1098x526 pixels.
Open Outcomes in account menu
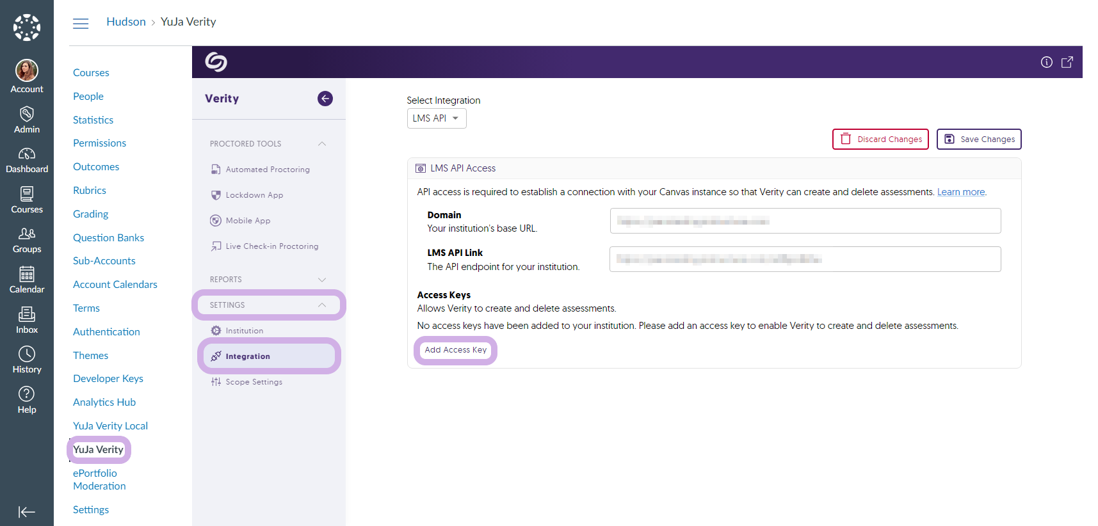(96, 167)
